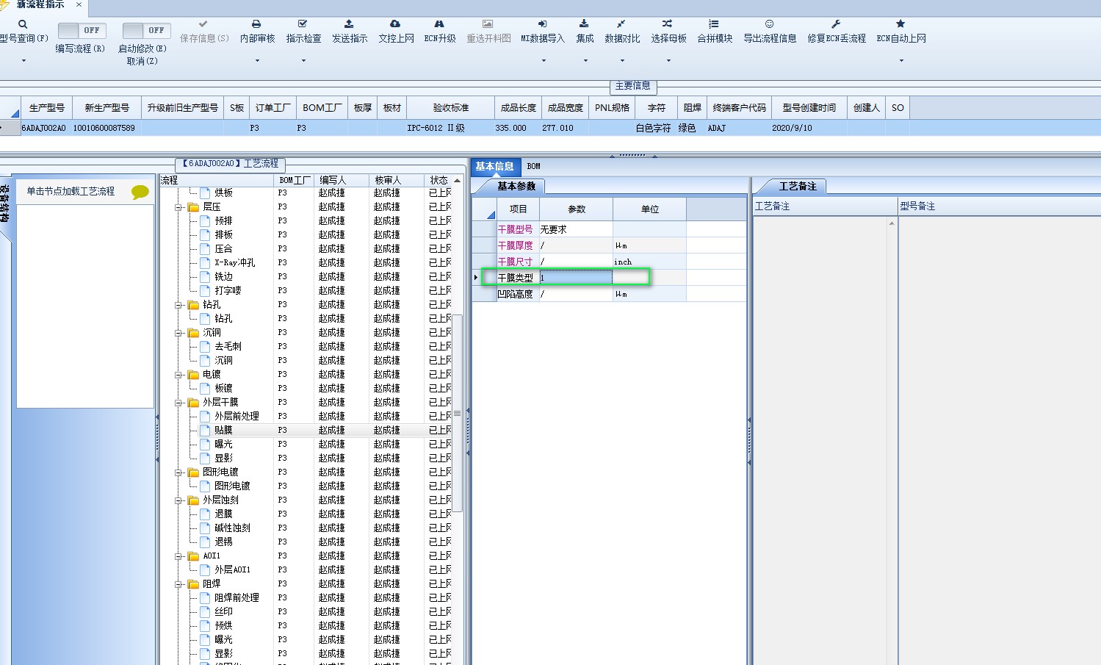Collapse the 沉铜 tree node

pos(178,333)
